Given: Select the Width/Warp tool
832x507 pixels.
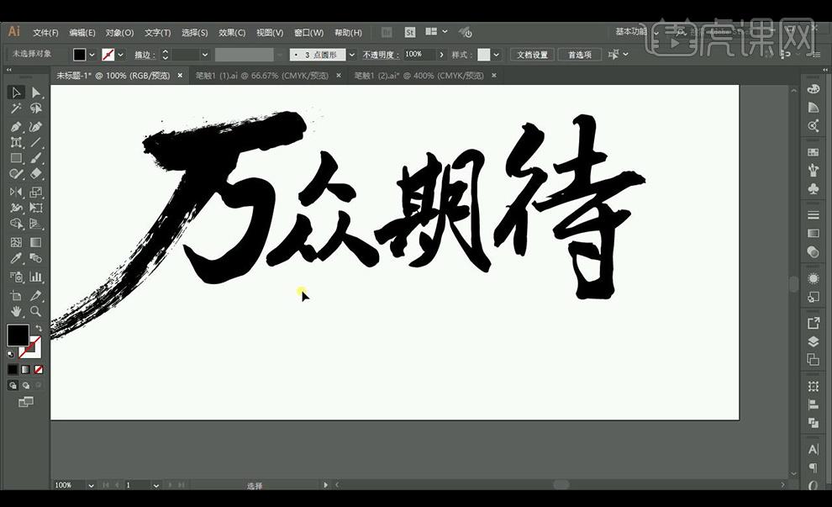Looking at the screenshot, I should click(16, 208).
